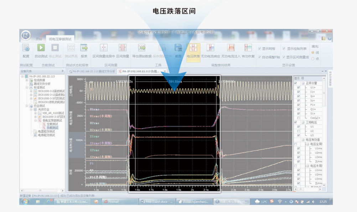Collapse the 正序分量 group in display list
Screen dimensions: 357x212
tap(303, 83)
